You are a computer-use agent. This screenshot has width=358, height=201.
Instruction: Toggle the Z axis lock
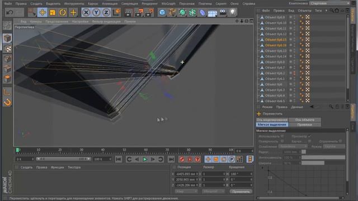pos(106,12)
